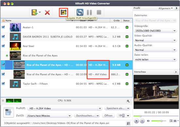Close the CPU graph with x icon
This screenshot has width=180, height=127.
click(3, 101)
